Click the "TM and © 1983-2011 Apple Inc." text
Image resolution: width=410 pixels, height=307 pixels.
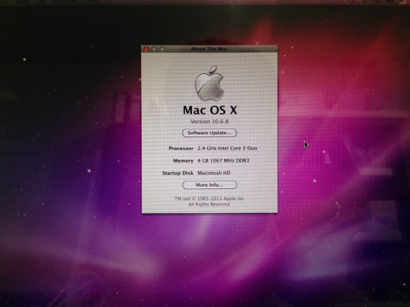[x=209, y=198]
